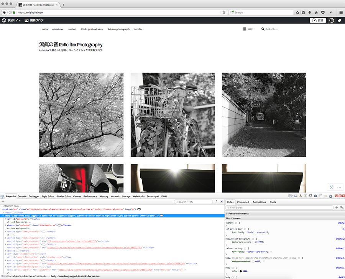Switch to the Console tab
345x279 pixels.
point(22,196)
